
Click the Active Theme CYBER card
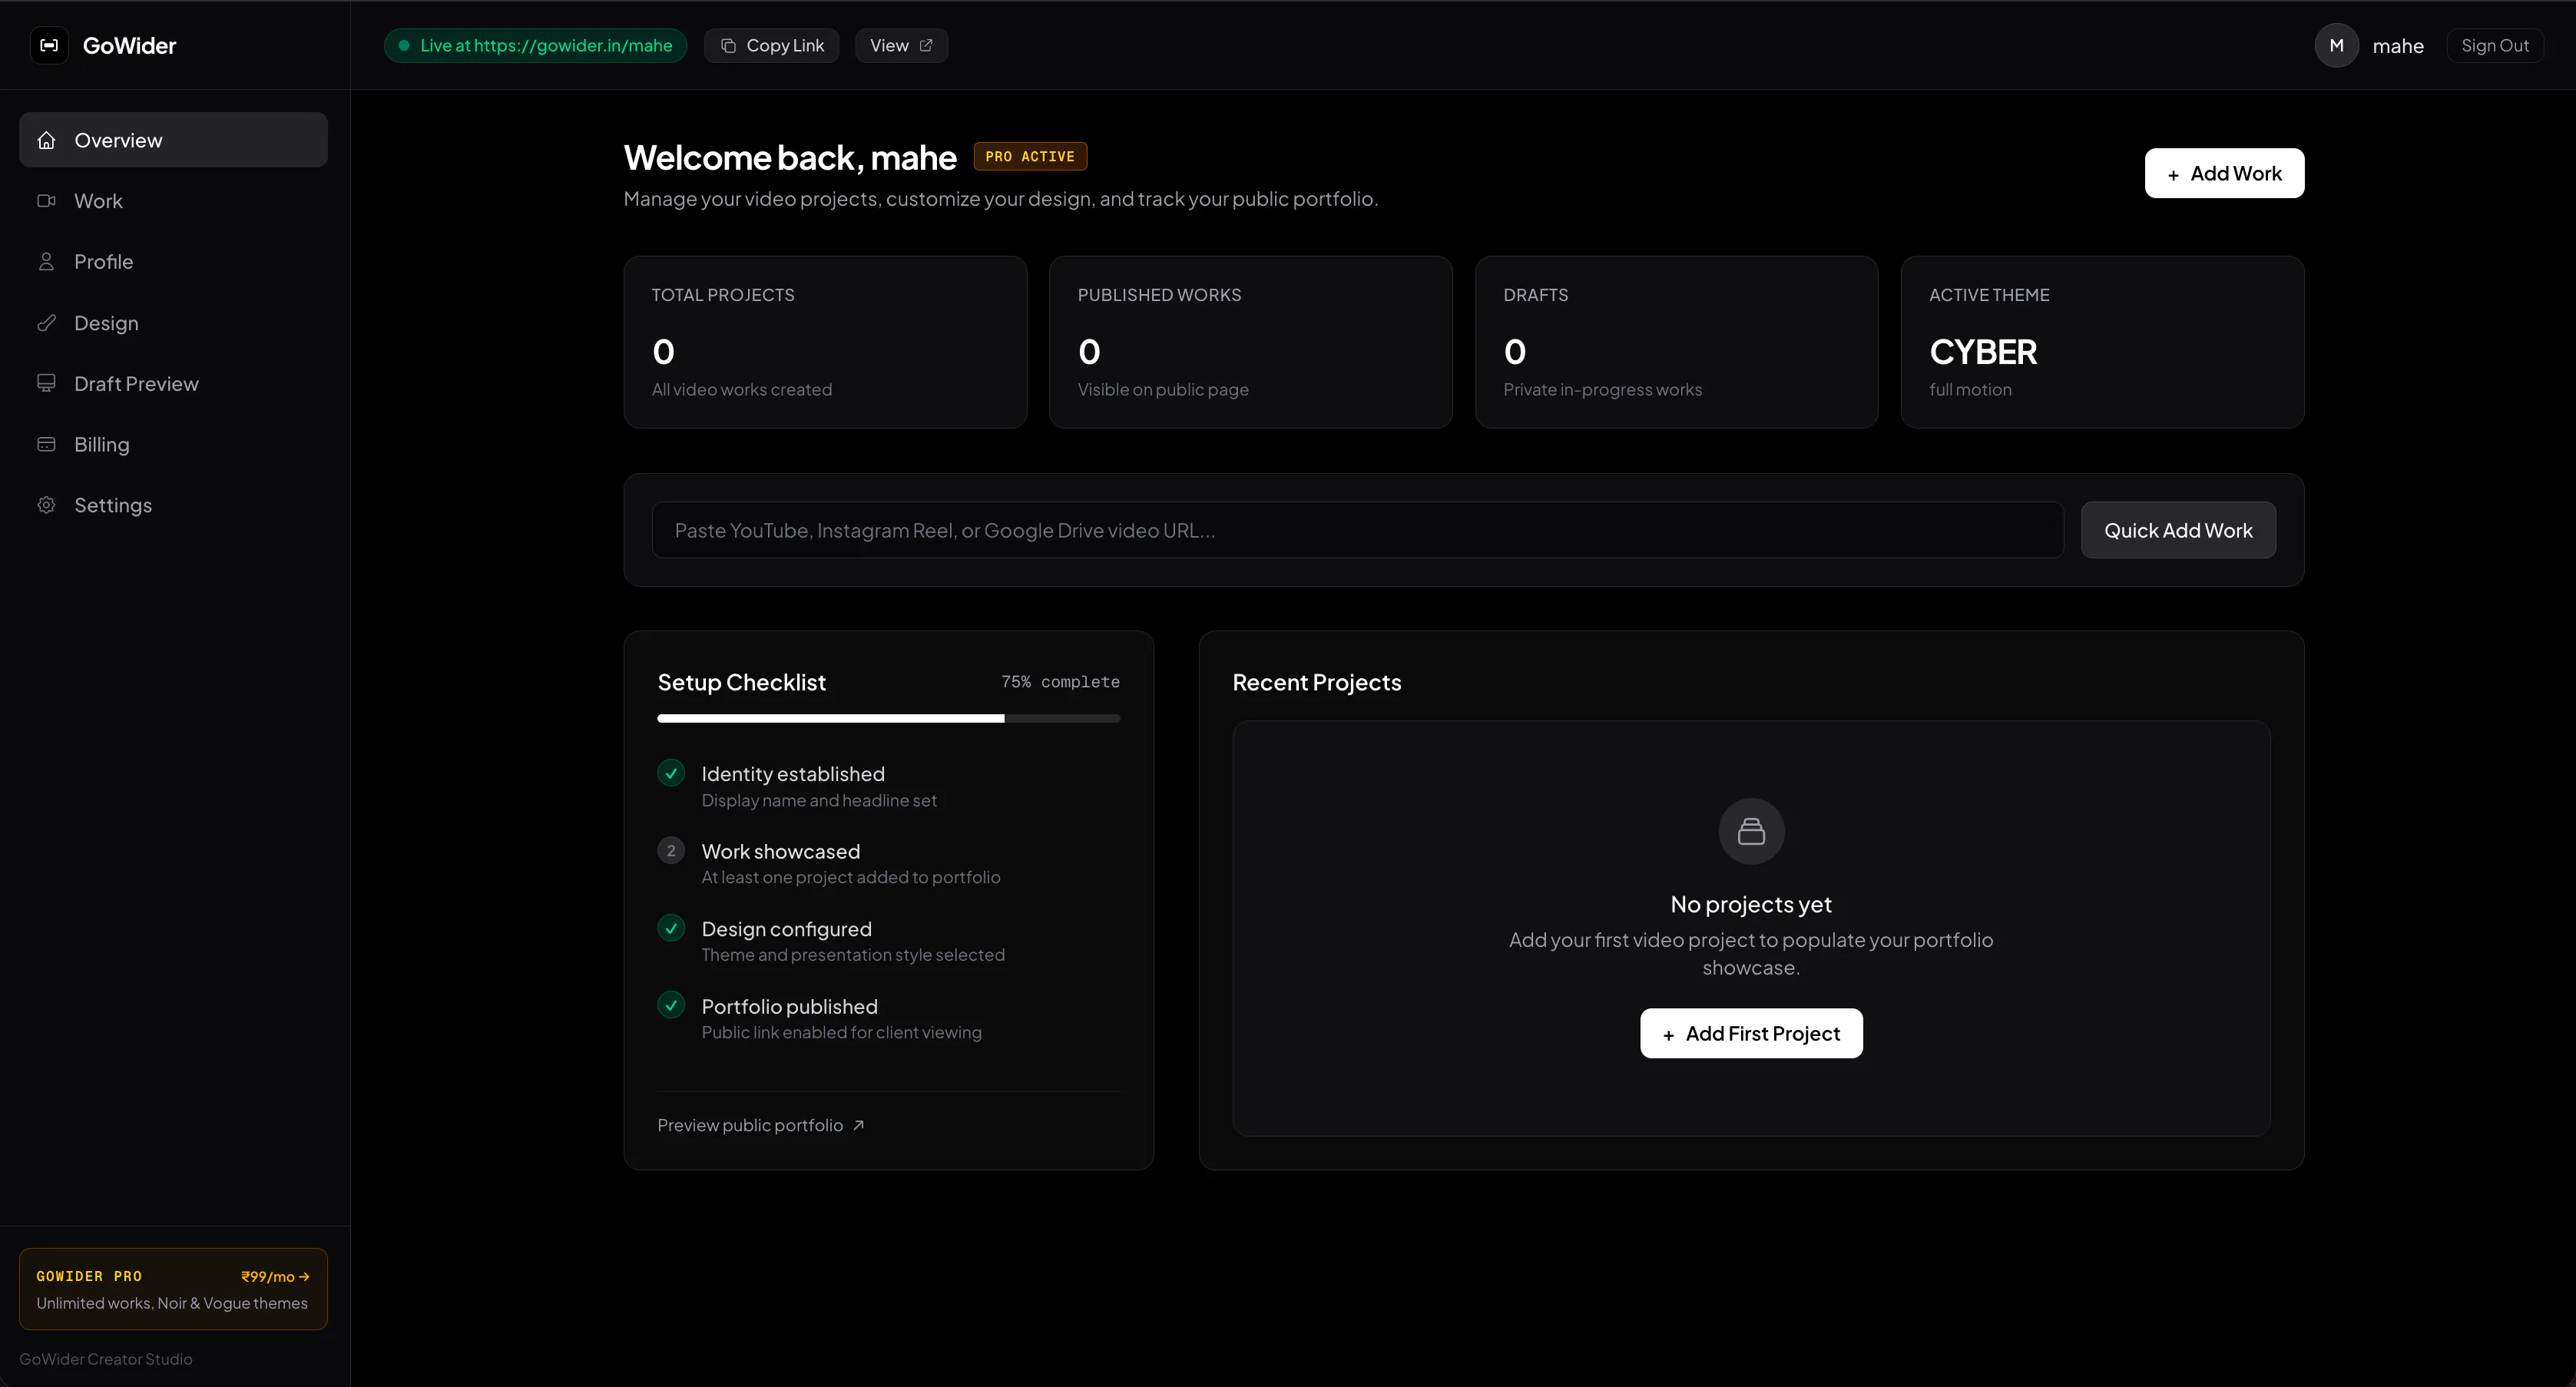tap(2102, 342)
